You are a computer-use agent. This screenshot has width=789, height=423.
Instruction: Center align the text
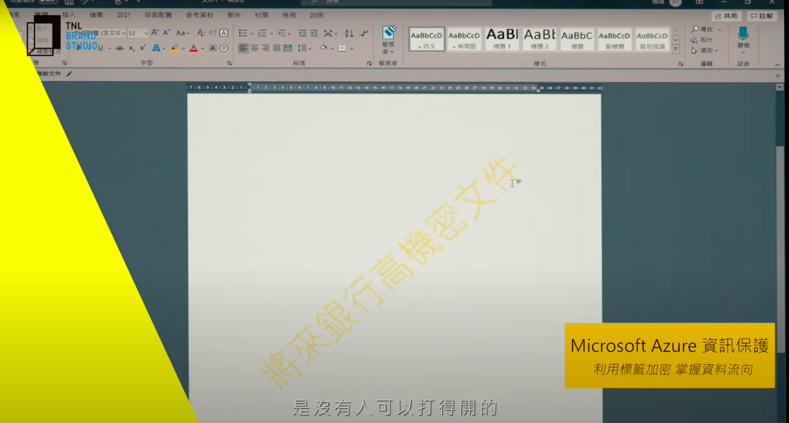click(x=254, y=48)
